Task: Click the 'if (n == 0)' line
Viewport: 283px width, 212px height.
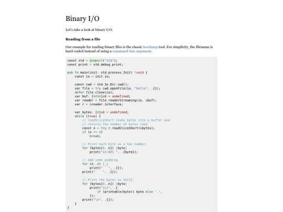Action: [x=92, y=132]
